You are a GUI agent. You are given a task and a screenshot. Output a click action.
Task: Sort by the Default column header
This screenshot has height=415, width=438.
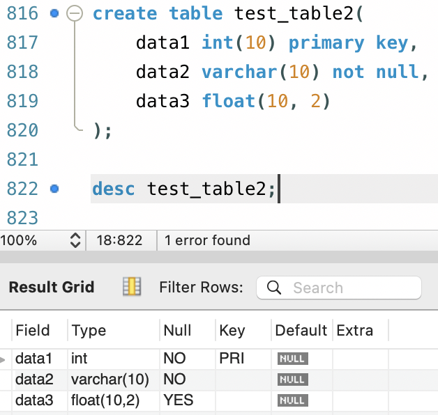[x=302, y=331]
